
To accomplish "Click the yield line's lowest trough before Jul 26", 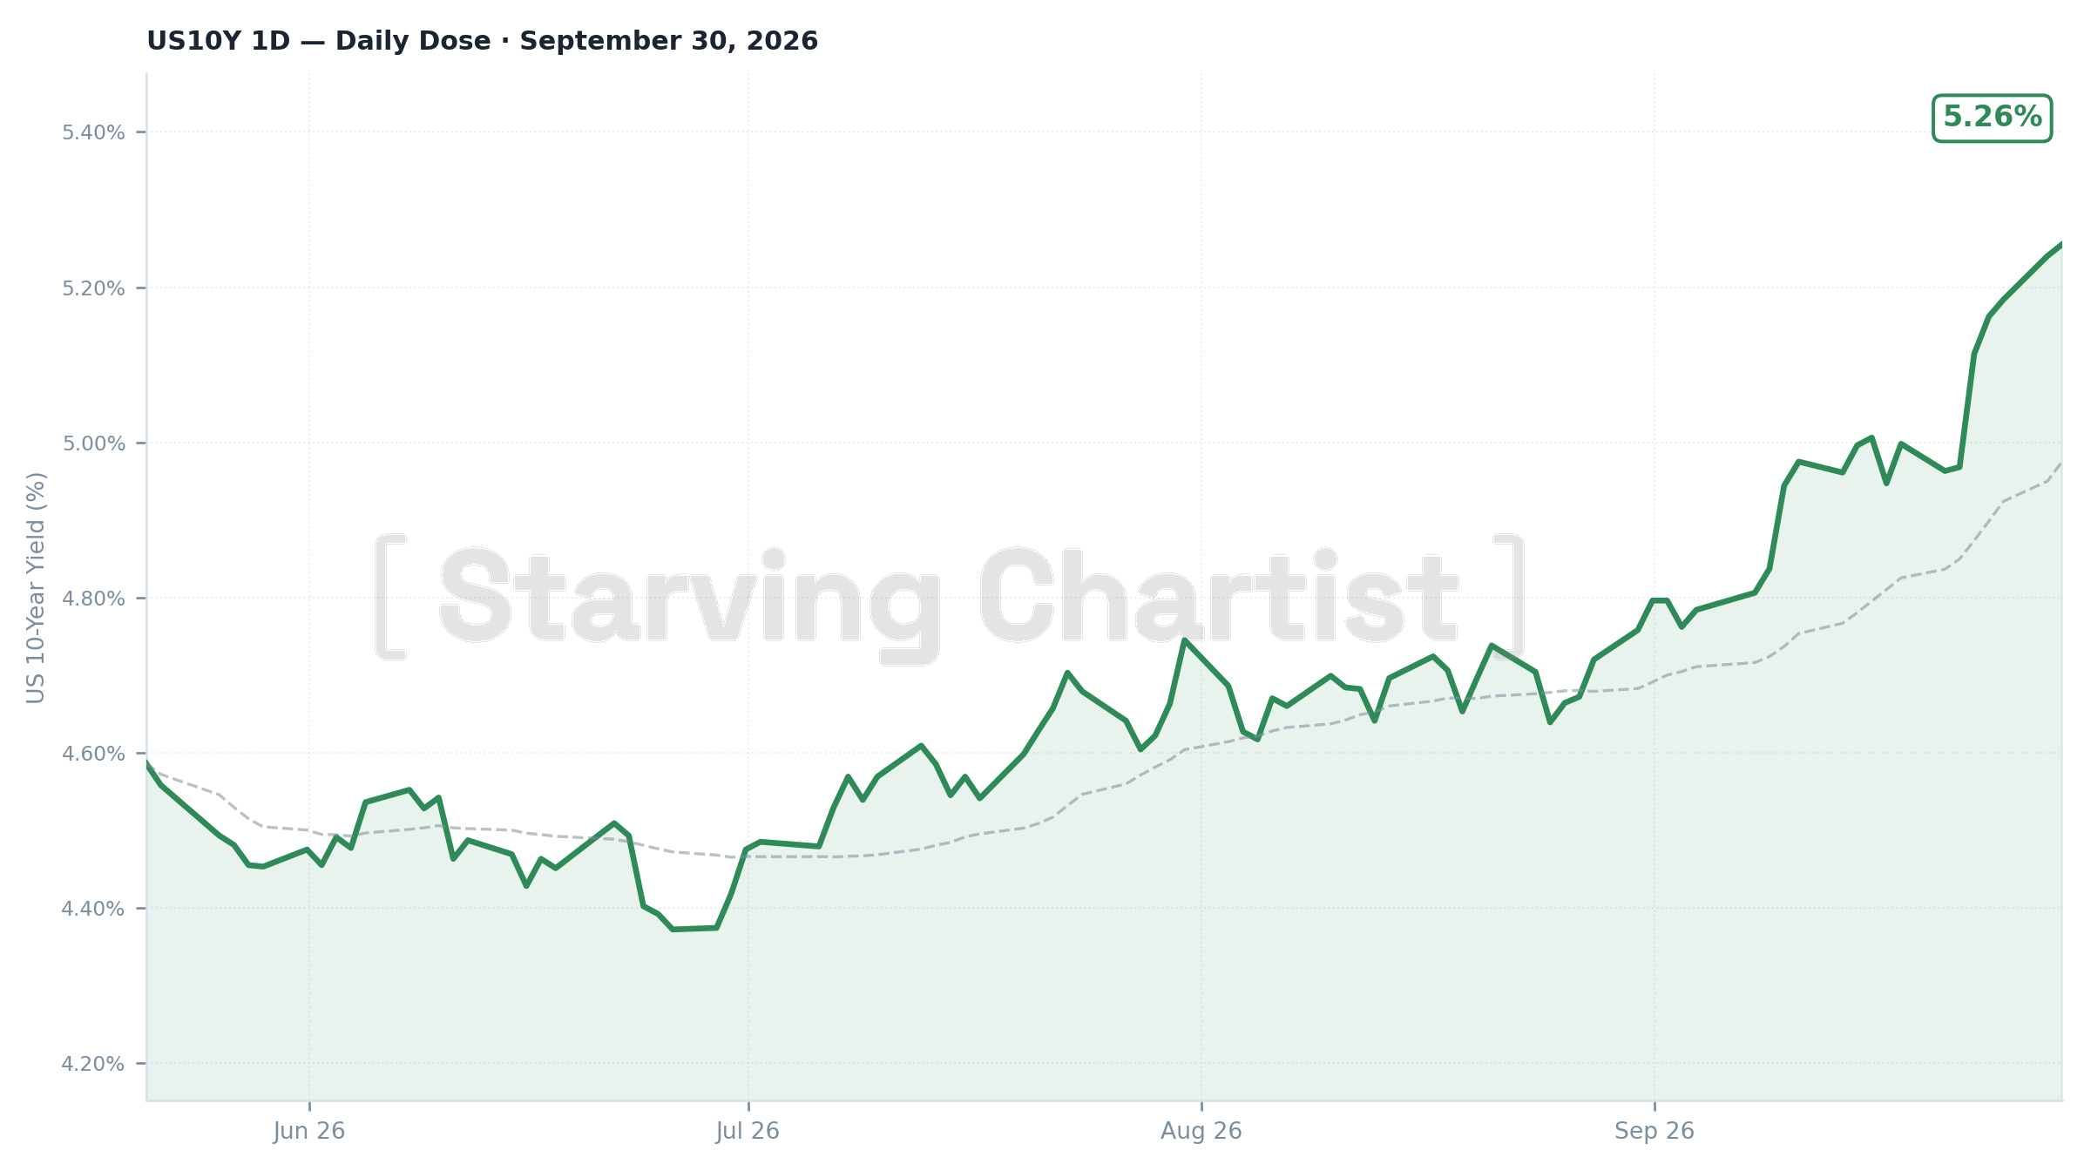I will pos(673,930).
